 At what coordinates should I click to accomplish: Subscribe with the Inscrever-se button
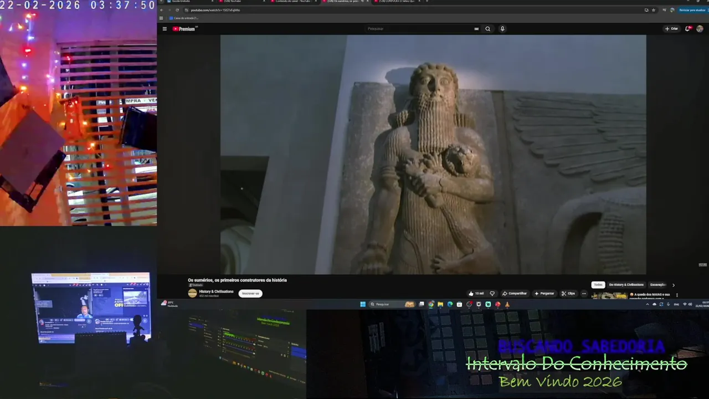click(x=250, y=294)
